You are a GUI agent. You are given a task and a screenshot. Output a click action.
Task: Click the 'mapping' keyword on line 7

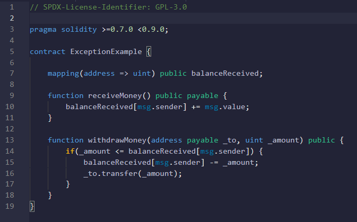pos(63,74)
